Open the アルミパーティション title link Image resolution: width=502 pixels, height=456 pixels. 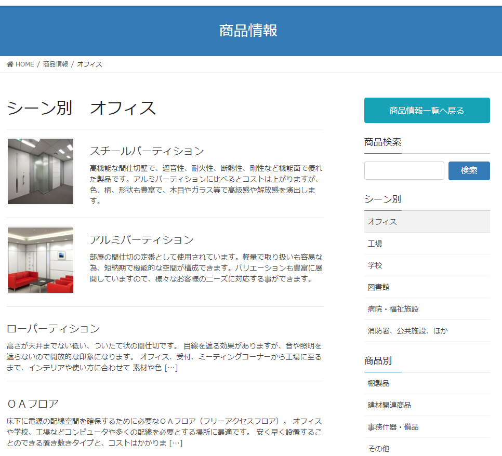141,240
